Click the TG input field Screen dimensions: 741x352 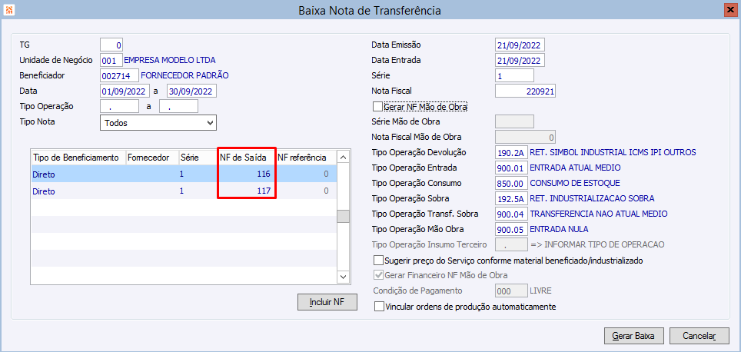[x=111, y=45]
